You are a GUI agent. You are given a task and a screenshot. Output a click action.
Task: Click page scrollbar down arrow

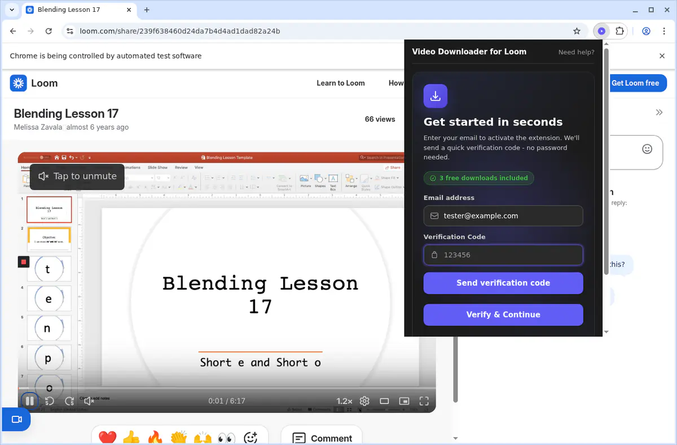pyautogui.click(x=455, y=438)
